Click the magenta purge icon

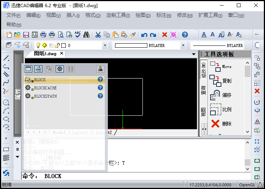(173, 35)
